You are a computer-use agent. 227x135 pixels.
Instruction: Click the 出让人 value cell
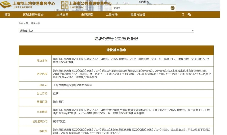point(132,85)
